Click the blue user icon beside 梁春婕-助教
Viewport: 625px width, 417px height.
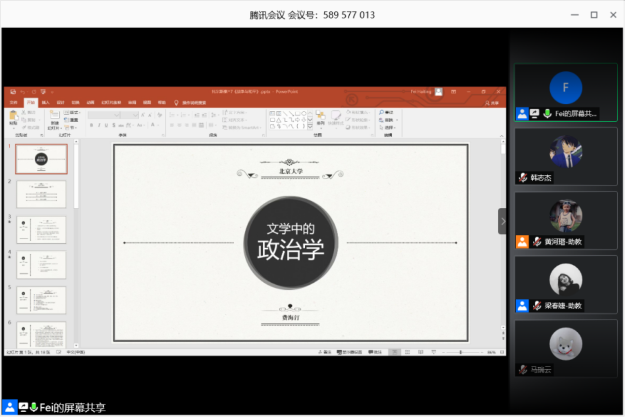tap(522, 305)
